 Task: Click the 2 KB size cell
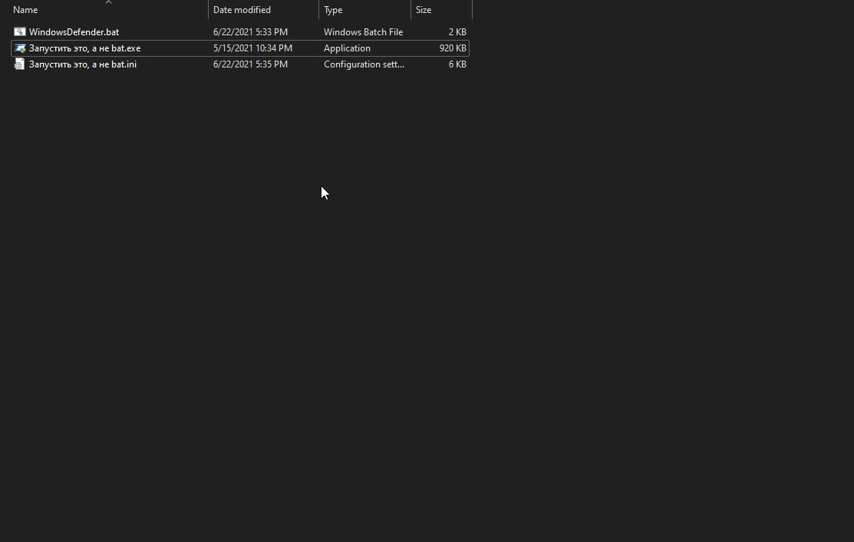457,32
